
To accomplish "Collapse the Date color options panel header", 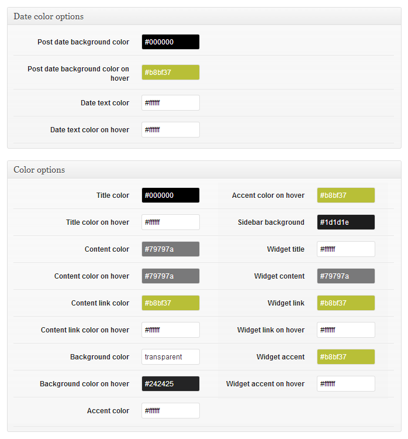I will [x=204, y=16].
